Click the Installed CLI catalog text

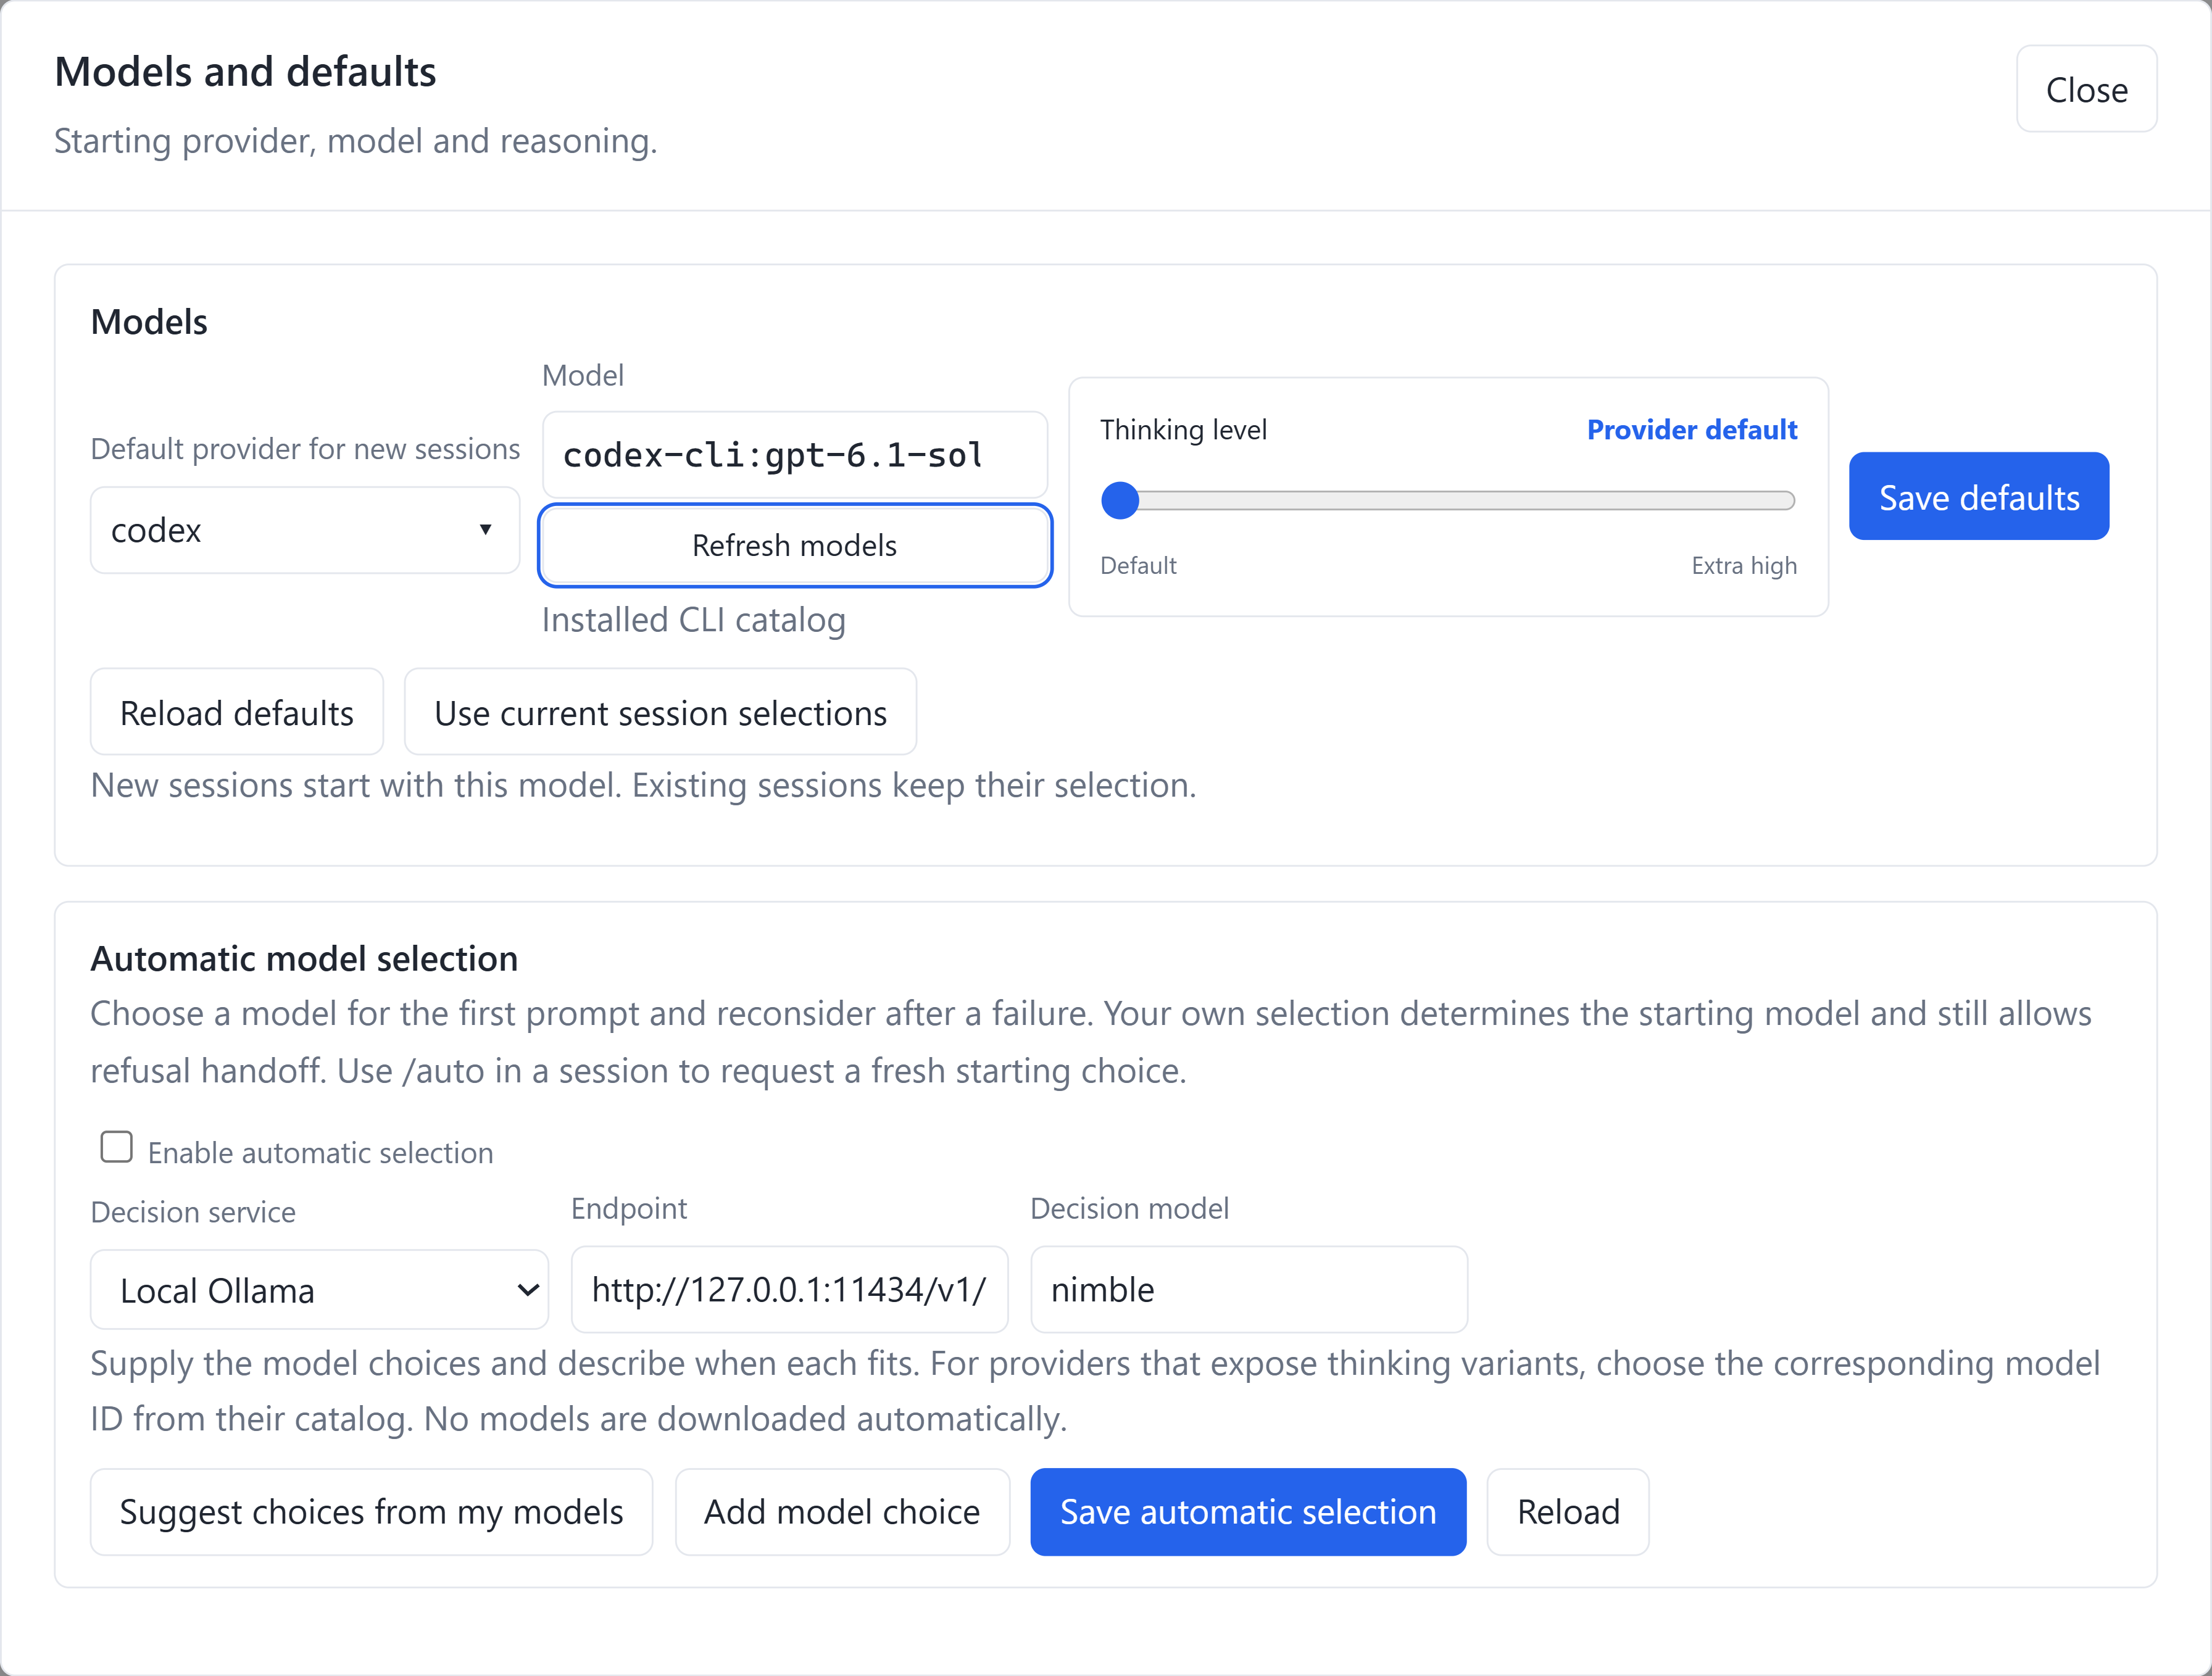pyautogui.click(x=694, y=620)
